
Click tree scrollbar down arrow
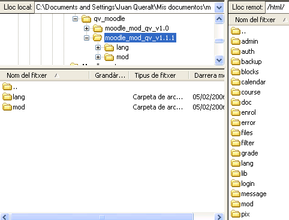[219, 60]
